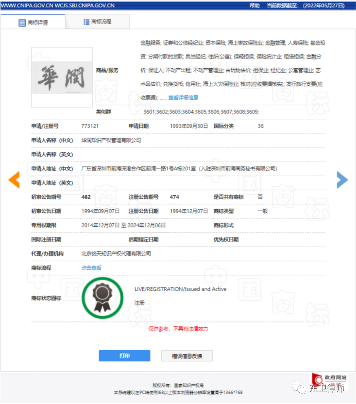The height and width of the screenshot is (404, 356).
Task: Click the 国际注册日期 field label
Action: point(46,240)
